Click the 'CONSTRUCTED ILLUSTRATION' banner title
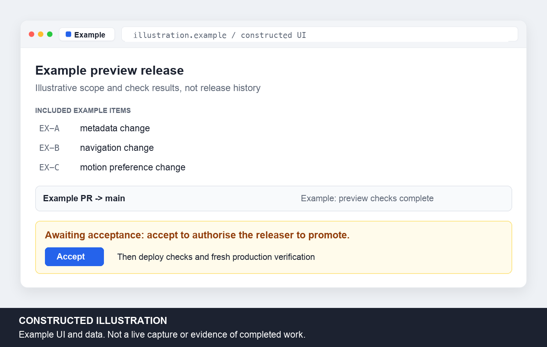The width and height of the screenshot is (547, 347). [93, 320]
